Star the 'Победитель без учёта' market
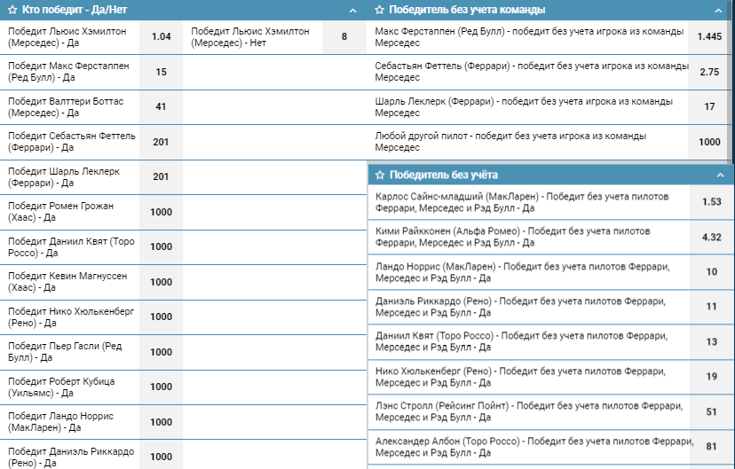735x469 pixels. pyautogui.click(x=380, y=175)
